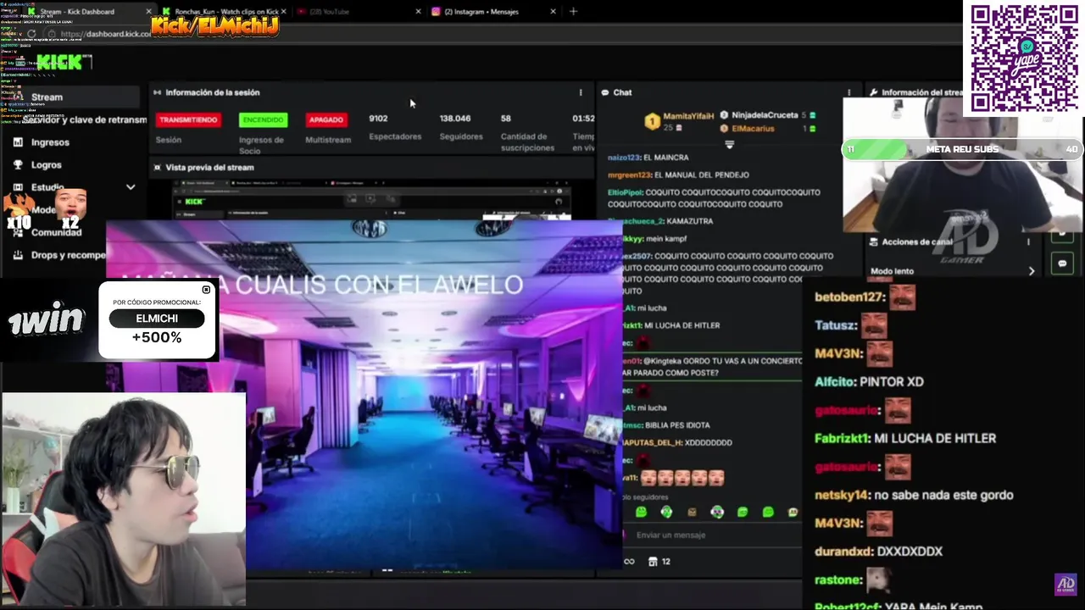The width and height of the screenshot is (1085, 610).
Task: Open the Información de la sesión options menu
Action: [x=581, y=92]
